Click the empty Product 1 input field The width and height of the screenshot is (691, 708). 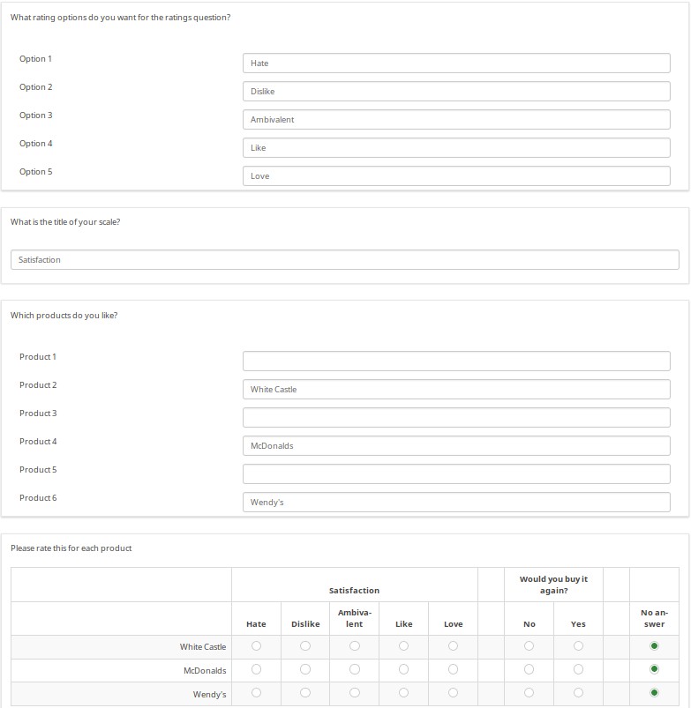click(456, 361)
